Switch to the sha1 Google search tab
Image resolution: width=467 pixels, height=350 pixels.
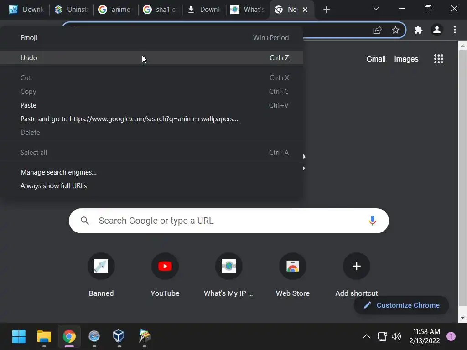click(160, 10)
